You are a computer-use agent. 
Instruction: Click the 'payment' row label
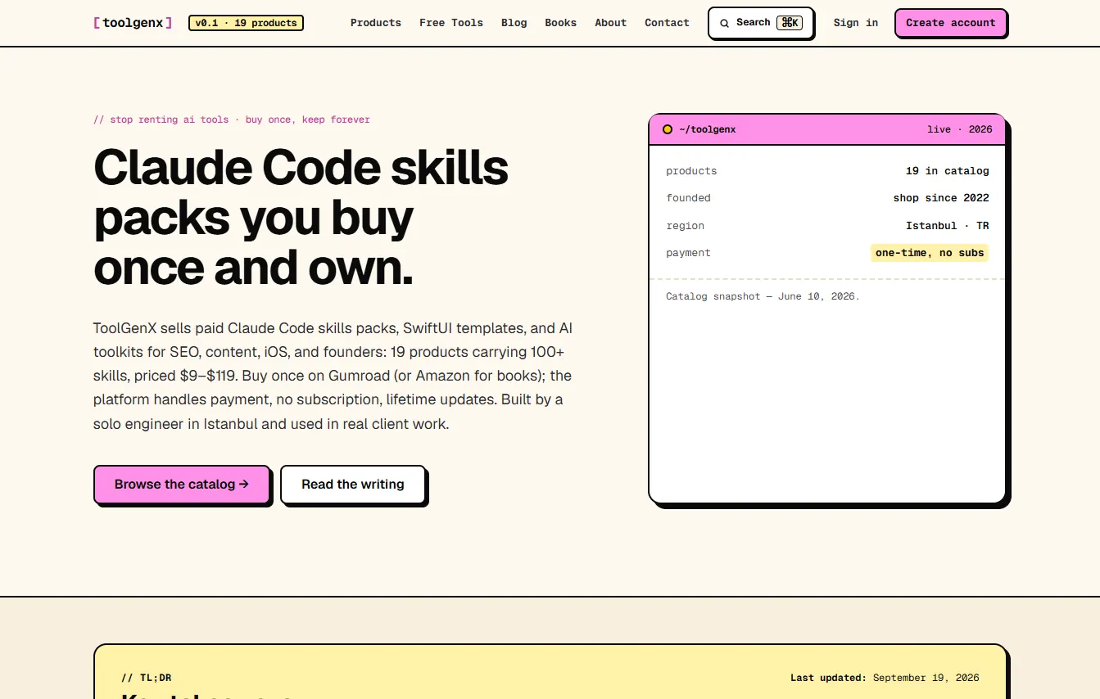tap(689, 253)
